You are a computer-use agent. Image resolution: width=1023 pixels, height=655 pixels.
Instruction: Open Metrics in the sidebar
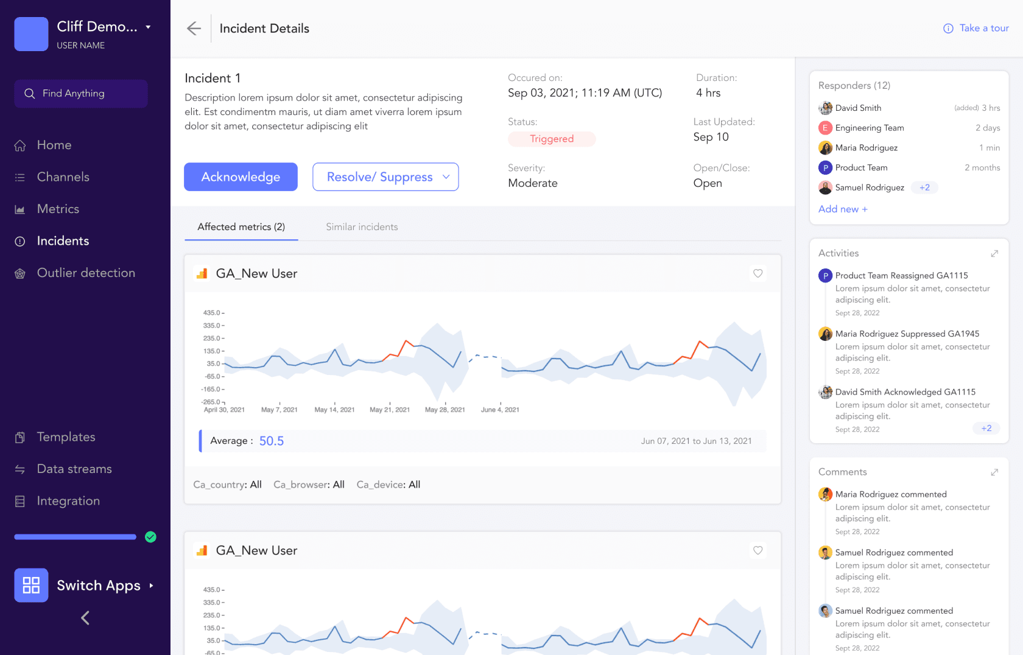point(58,209)
